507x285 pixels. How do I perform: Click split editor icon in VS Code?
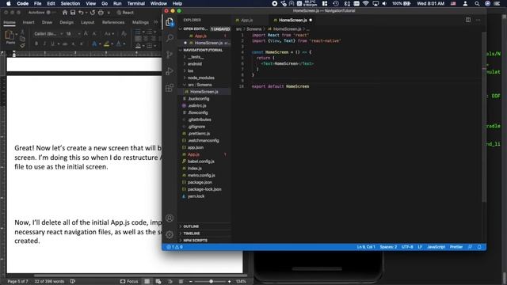pyautogui.click(x=468, y=20)
